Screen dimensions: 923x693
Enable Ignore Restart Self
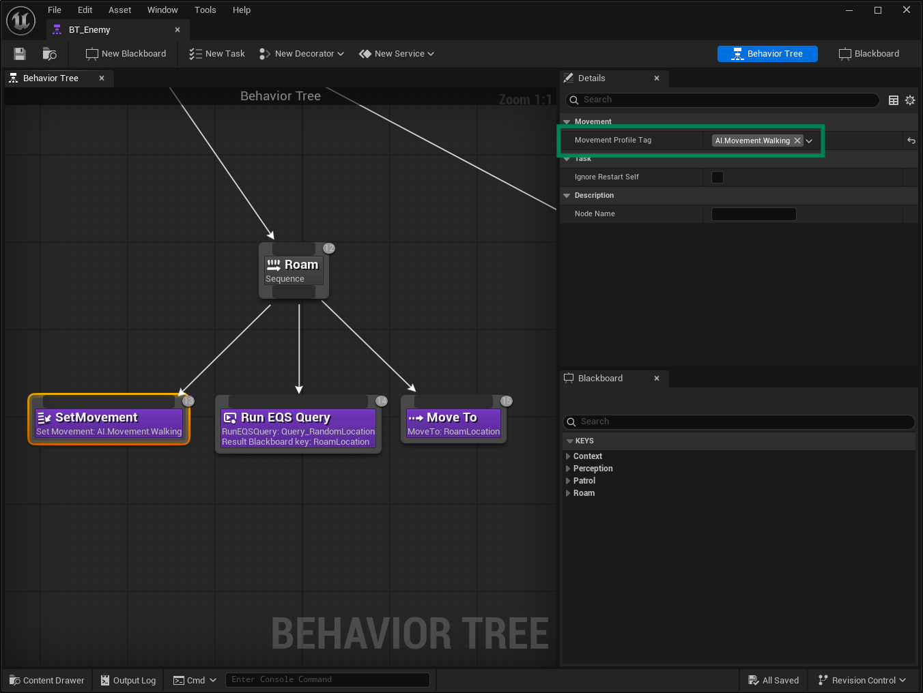(717, 177)
